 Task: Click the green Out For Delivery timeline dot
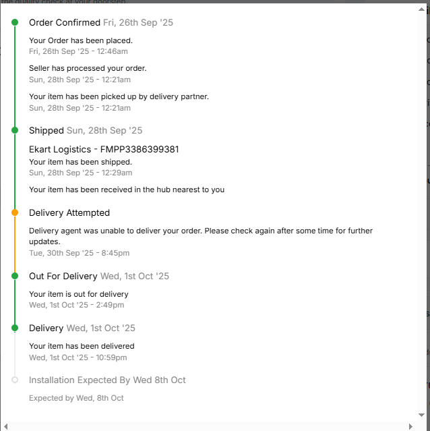pos(15,276)
